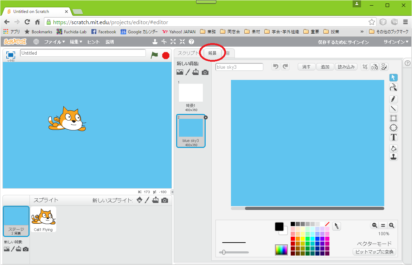This screenshot has width=412, height=265.
Task: Click the ビットマップに変換 button
Action: point(374,252)
